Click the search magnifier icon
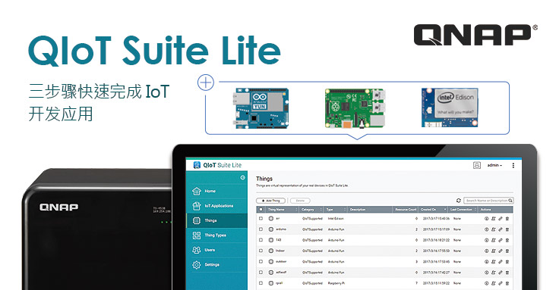The image size is (556, 290). click(x=510, y=201)
